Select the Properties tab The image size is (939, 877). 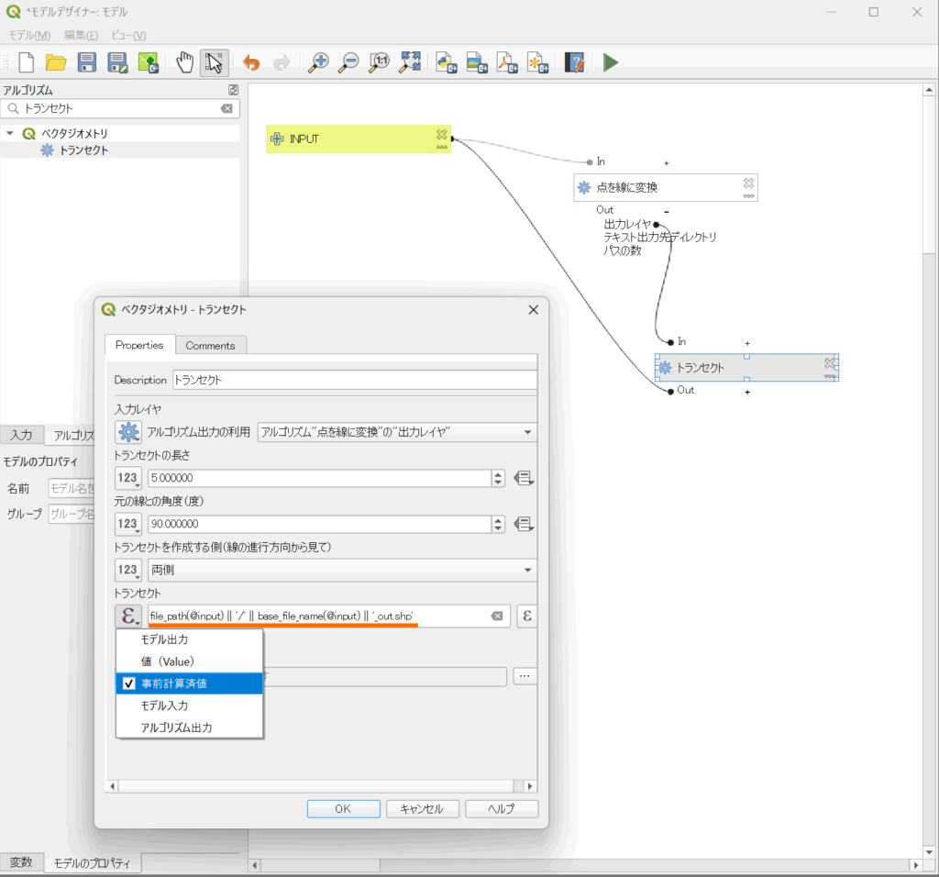(x=139, y=345)
